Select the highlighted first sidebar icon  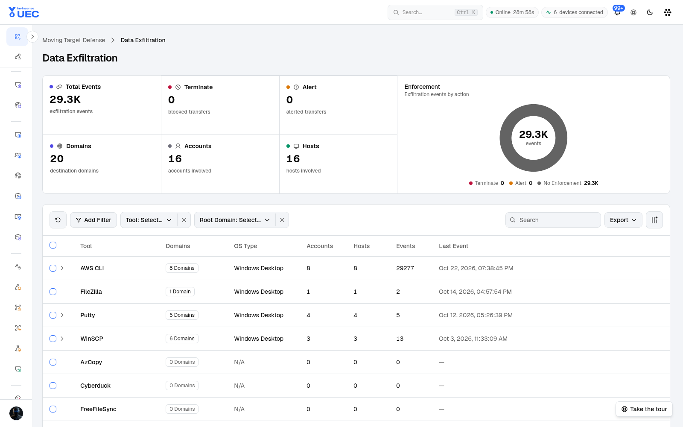[18, 37]
